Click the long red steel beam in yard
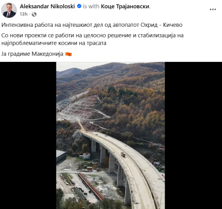The height and width of the screenshot is (209, 222). (x=91, y=187)
